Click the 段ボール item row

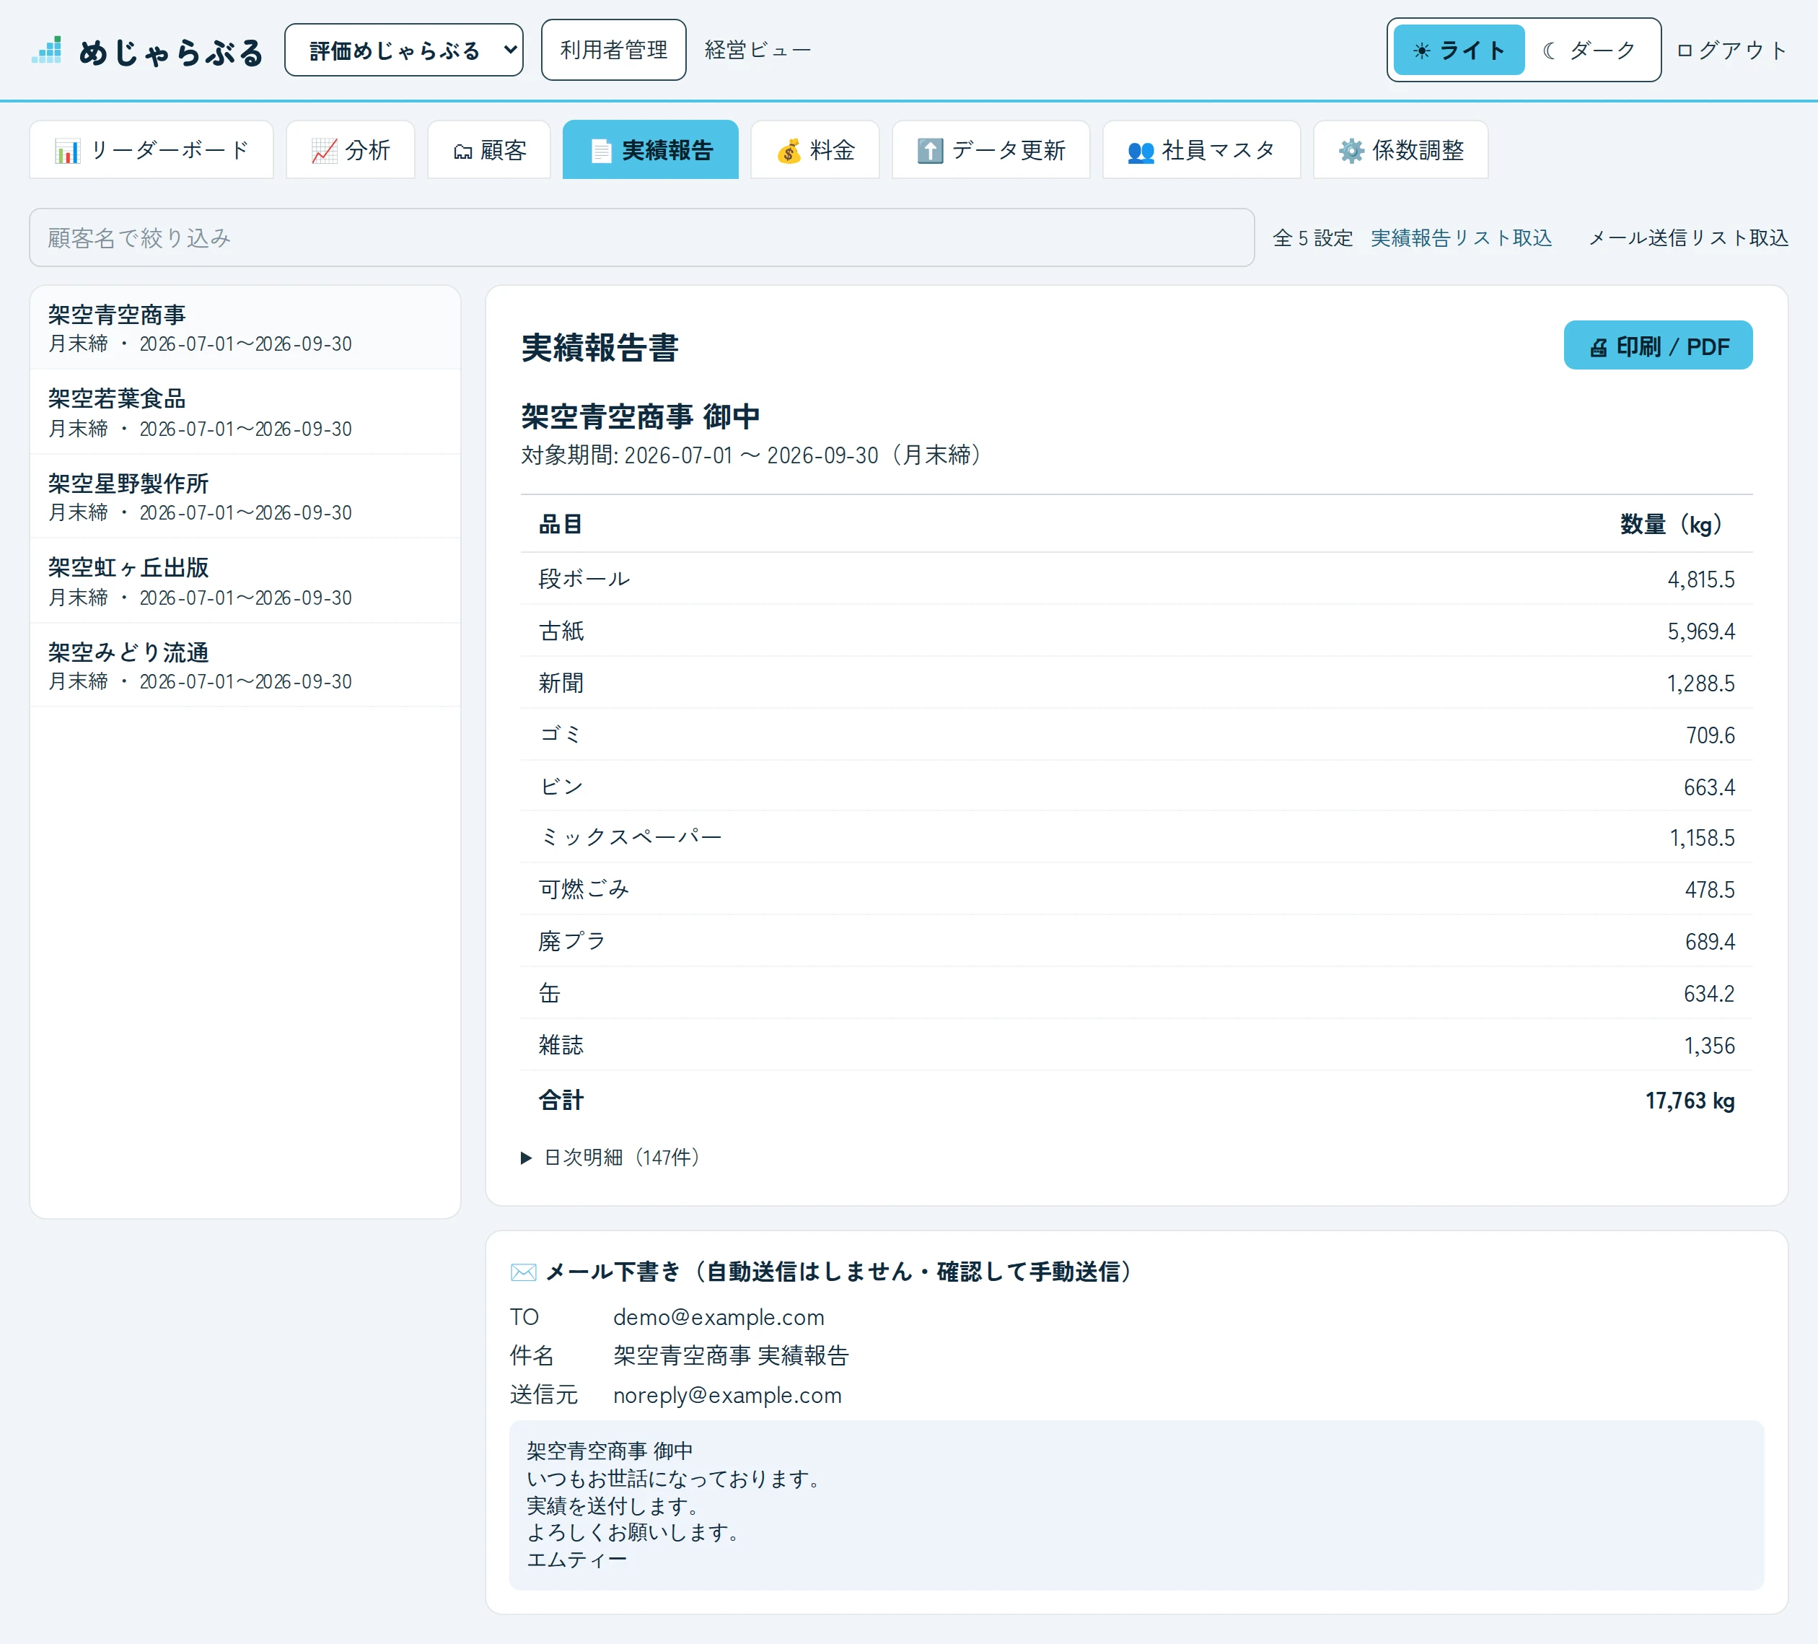[x=1136, y=578]
